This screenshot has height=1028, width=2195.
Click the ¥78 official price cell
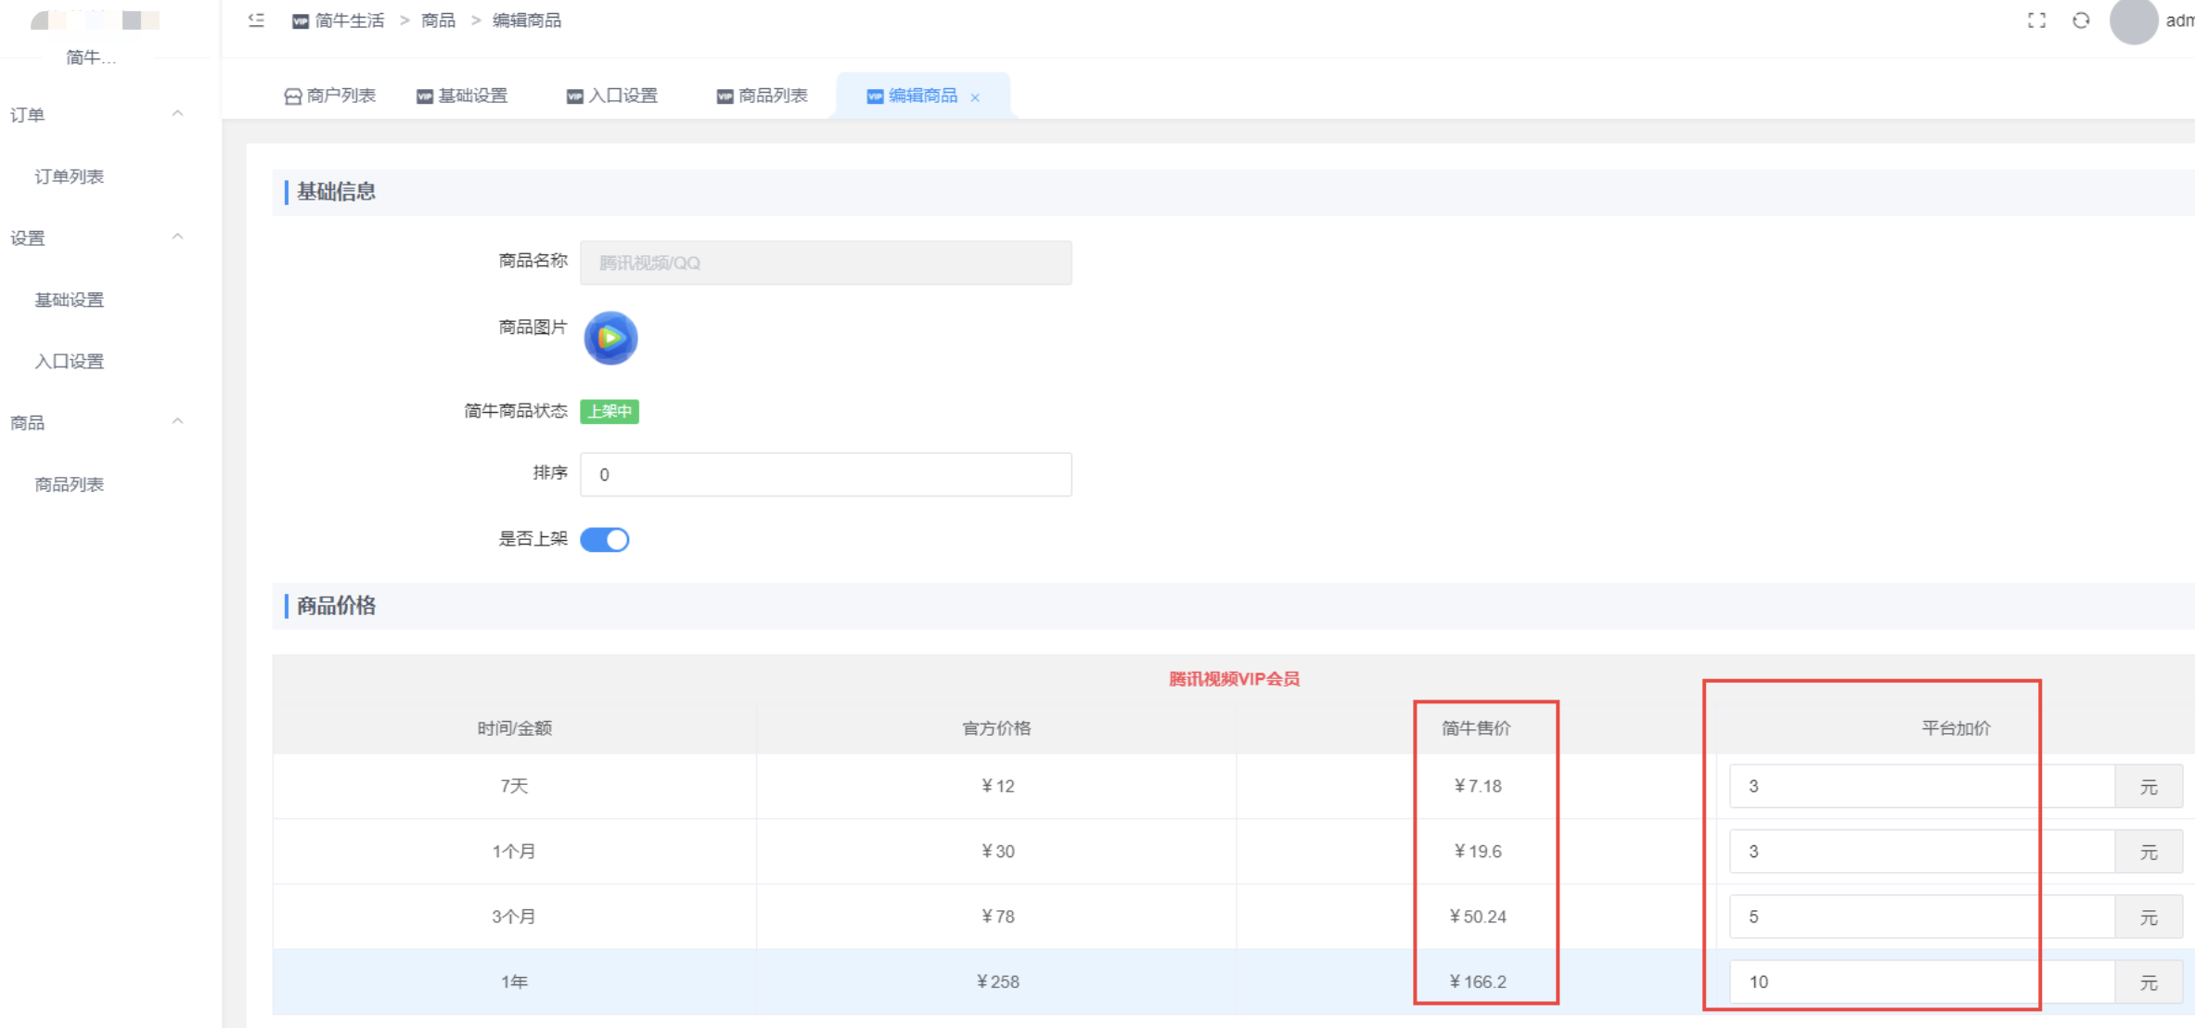coord(998,916)
